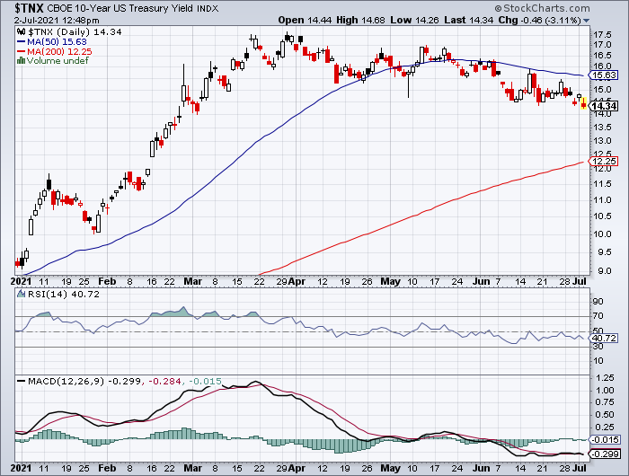Click the black MACD line swatch in legend

(x=22, y=381)
